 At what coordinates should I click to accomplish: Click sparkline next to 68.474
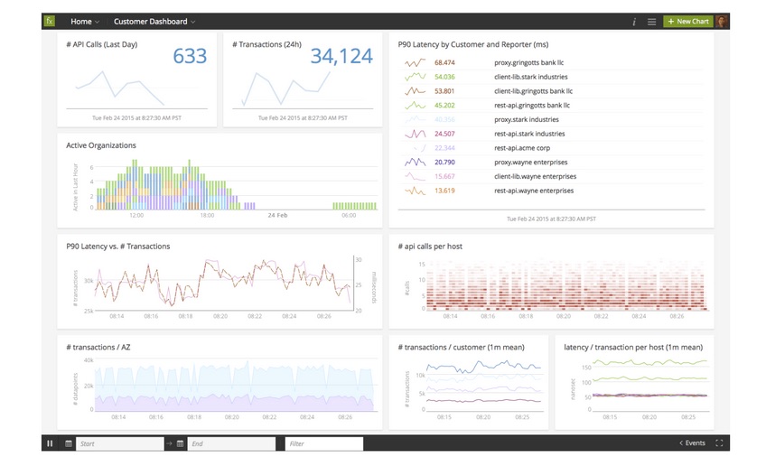coord(415,62)
